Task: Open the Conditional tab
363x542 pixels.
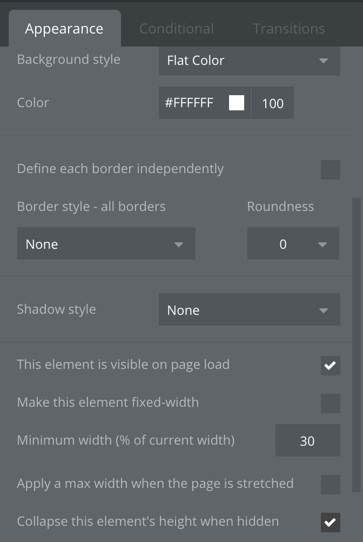Action: coord(176,29)
